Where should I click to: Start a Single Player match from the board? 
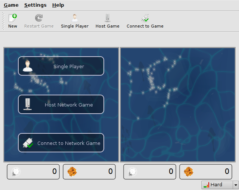(x=69, y=66)
